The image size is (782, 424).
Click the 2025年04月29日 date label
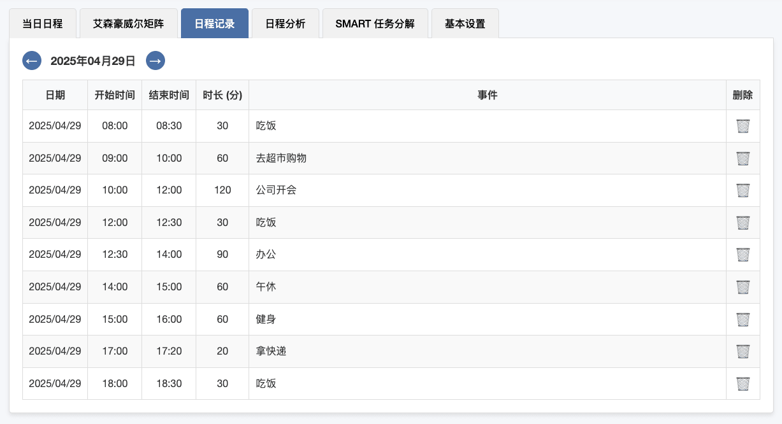pos(93,61)
